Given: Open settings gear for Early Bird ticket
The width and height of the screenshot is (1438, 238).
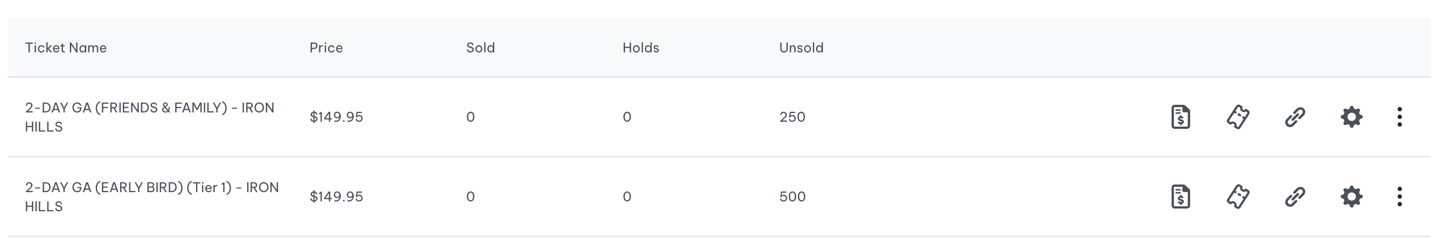Looking at the screenshot, I should click(x=1352, y=197).
